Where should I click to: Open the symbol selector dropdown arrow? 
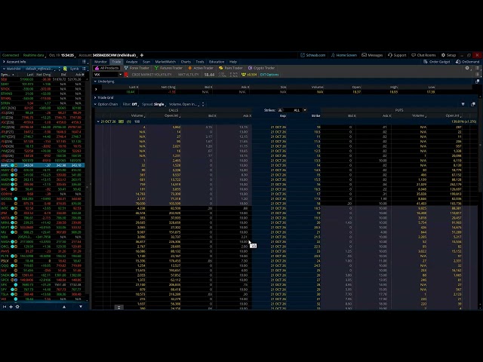[x=121, y=75]
